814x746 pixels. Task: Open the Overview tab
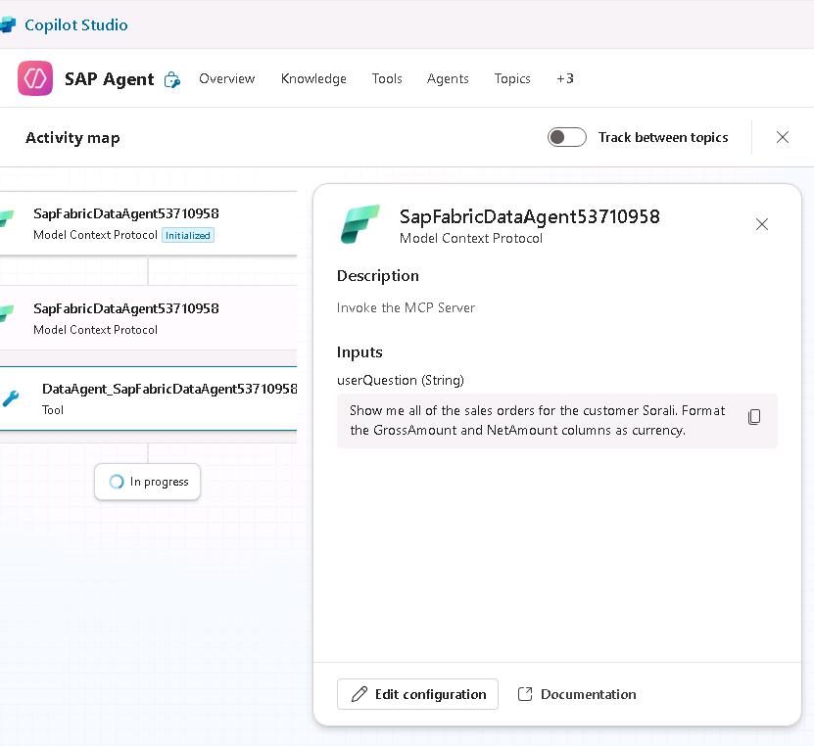pyautogui.click(x=226, y=78)
